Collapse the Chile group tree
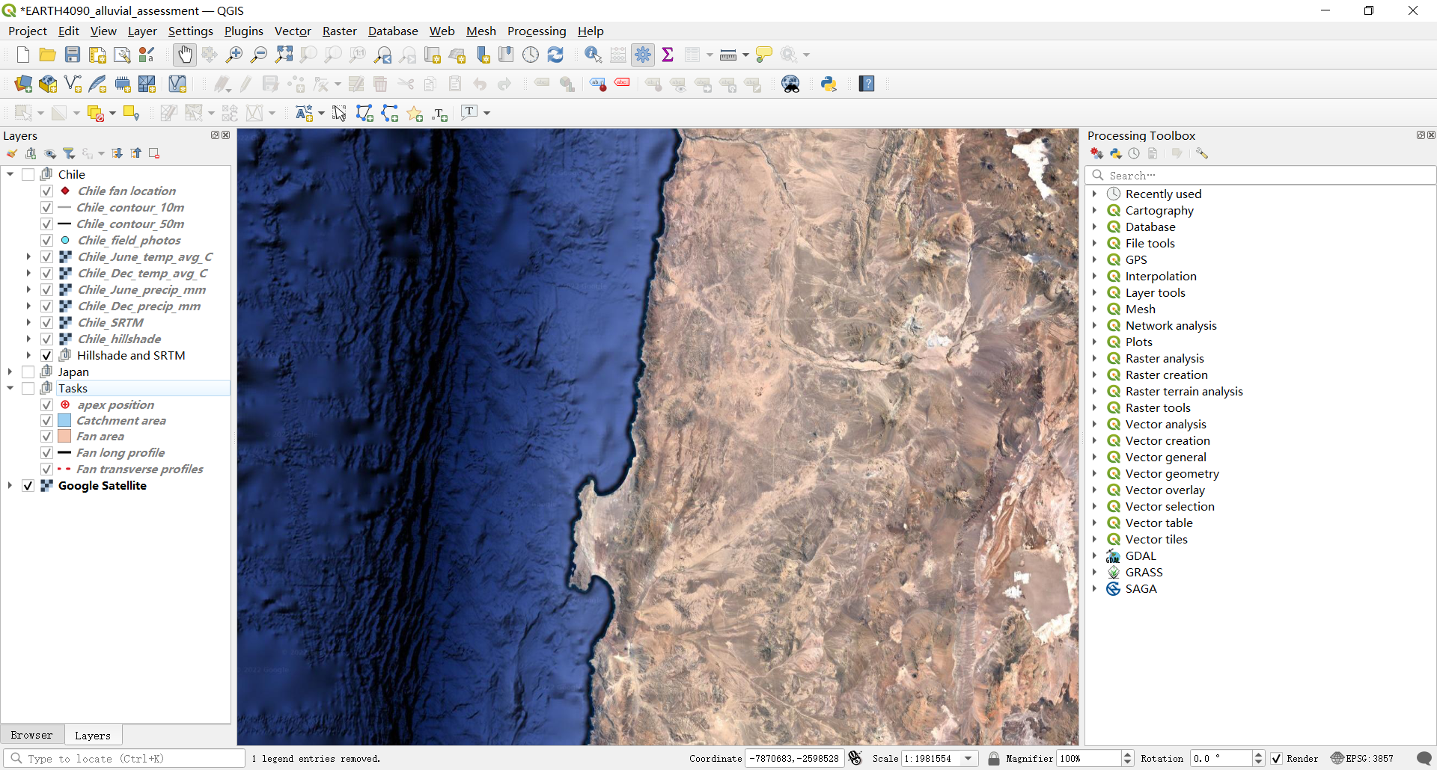 click(10, 174)
